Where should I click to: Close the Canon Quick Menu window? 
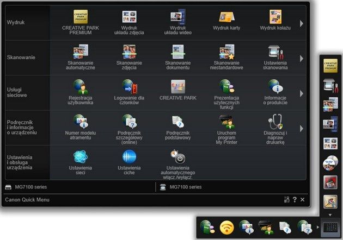[303, 199]
